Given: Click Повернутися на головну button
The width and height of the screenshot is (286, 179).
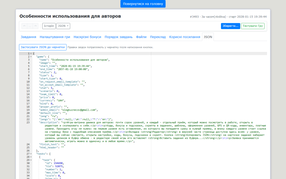Looking at the screenshot, I should point(143,4).
